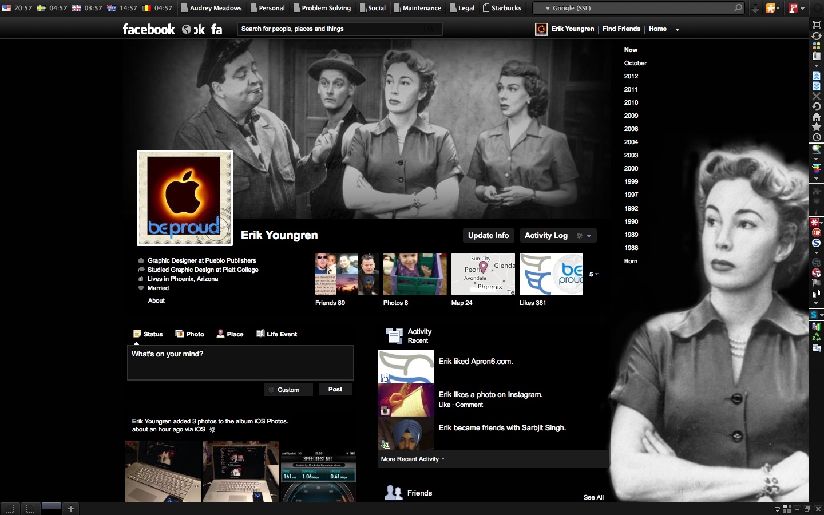Select the Life Event composer tab
This screenshot has height=515, width=824.
point(277,334)
